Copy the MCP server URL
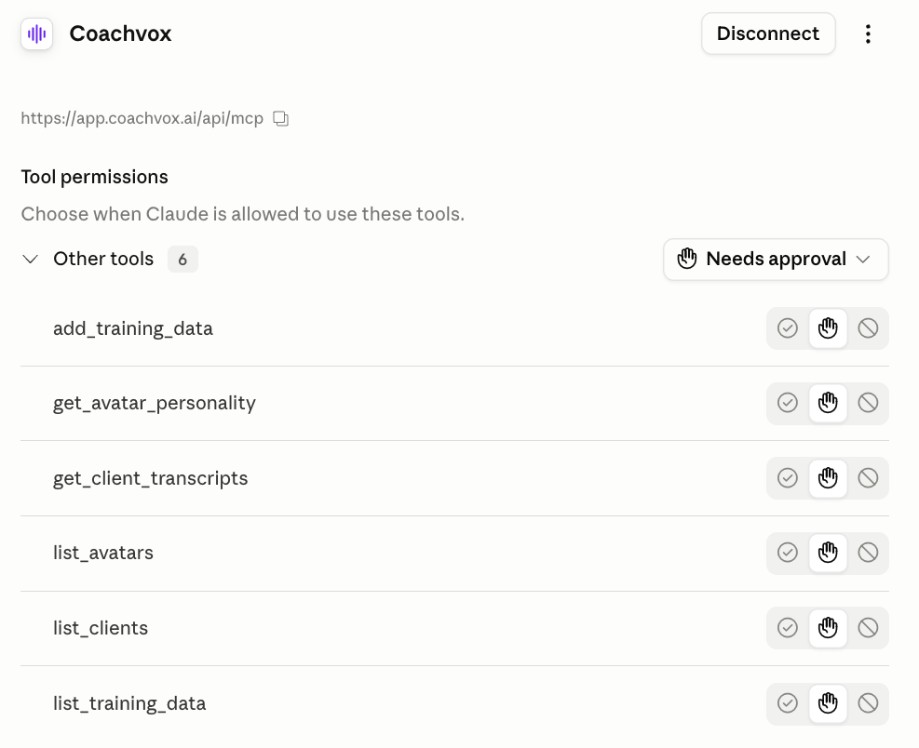This screenshot has height=748, width=919. [281, 119]
